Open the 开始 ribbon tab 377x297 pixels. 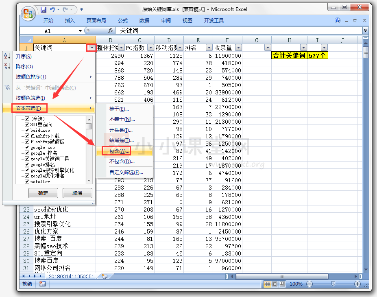[48, 21]
